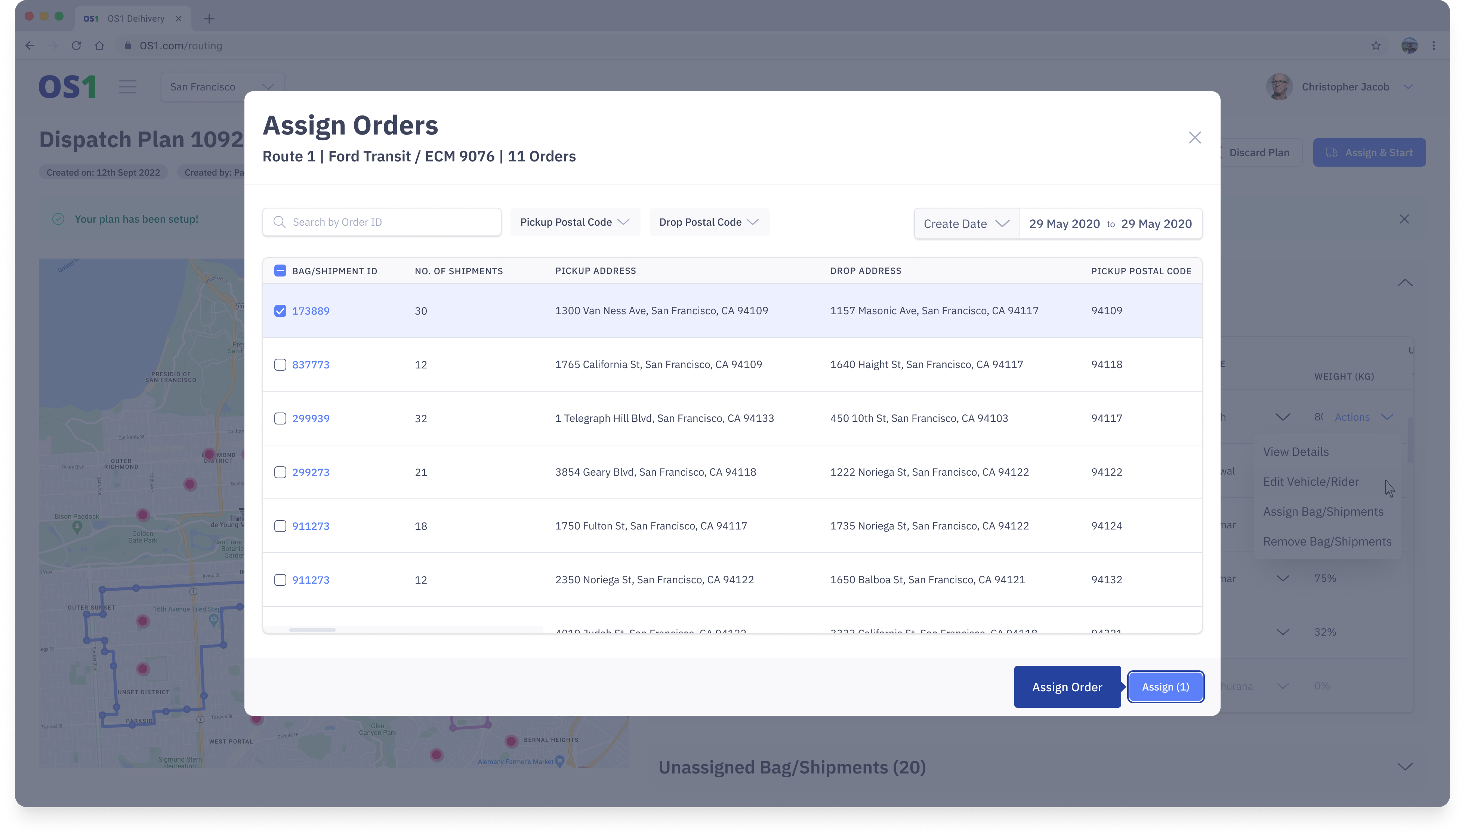The width and height of the screenshot is (1465, 837).
Task: Bookmark page with the star icon
Action: click(x=1375, y=46)
